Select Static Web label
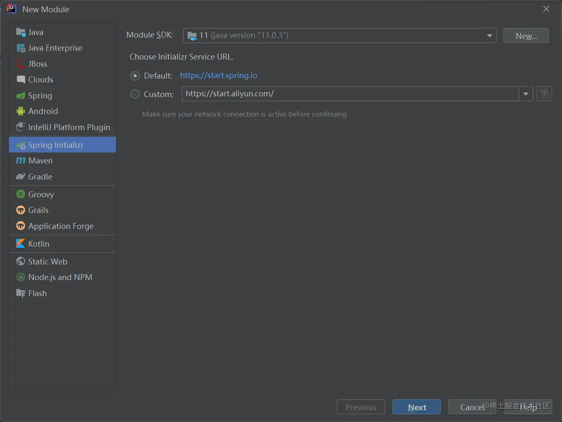 pyautogui.click(x=48, y=261)
